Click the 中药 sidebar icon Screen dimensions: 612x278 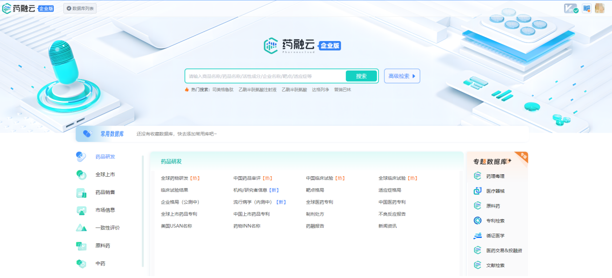81,264
